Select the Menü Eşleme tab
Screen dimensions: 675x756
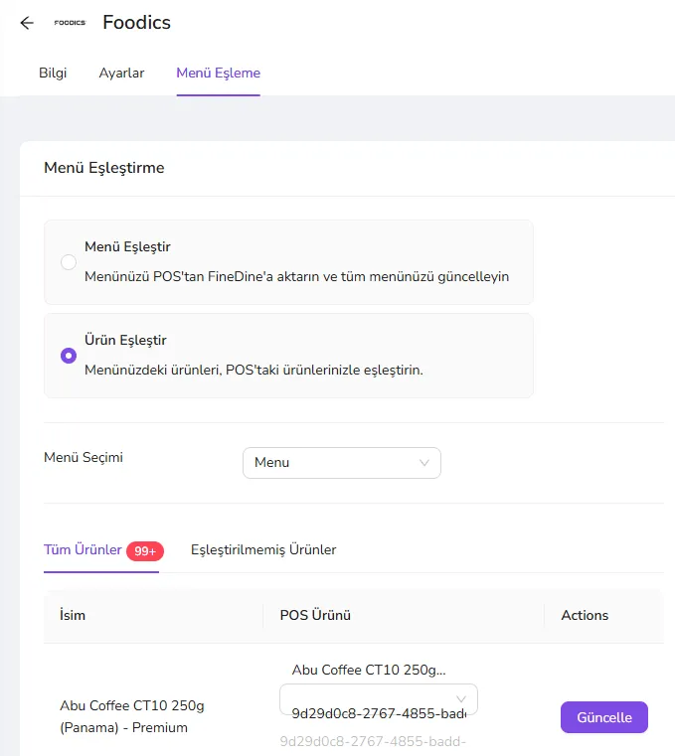click(218, 73)
